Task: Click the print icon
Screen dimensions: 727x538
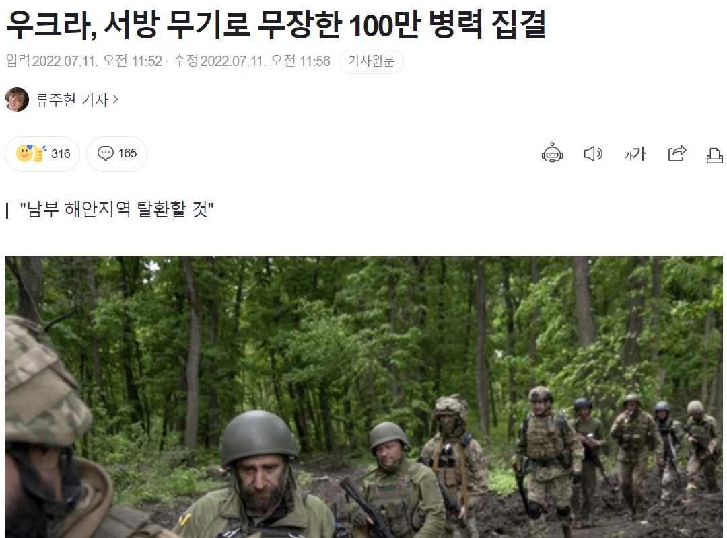Action: (x=714, y=155)
